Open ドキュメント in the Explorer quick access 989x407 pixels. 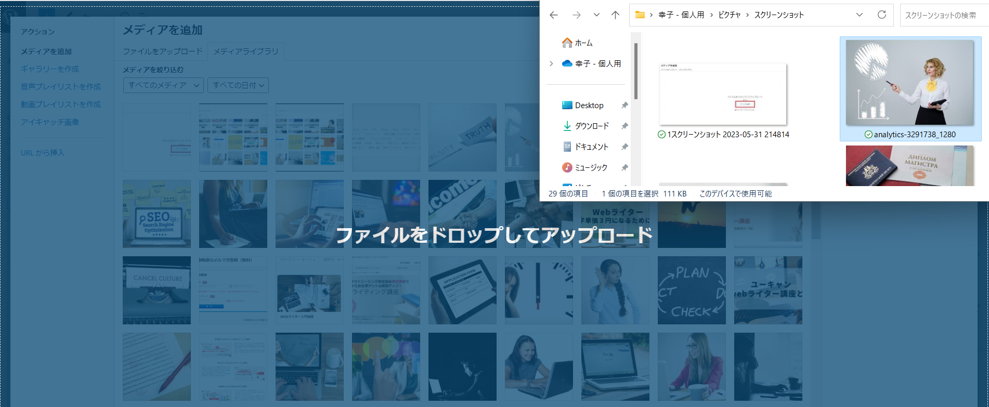pos(585,147)
